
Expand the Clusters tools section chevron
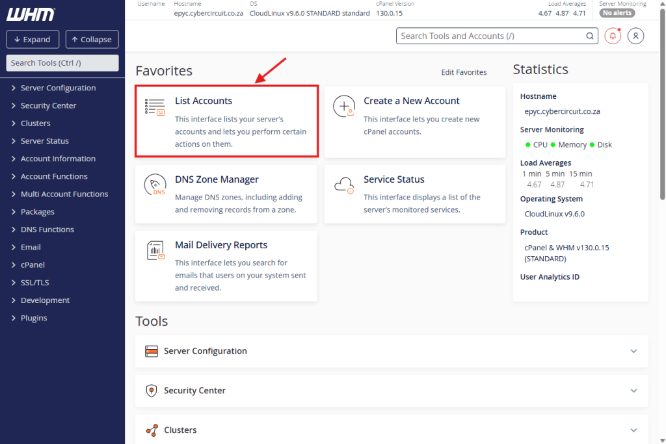(633, 430)
